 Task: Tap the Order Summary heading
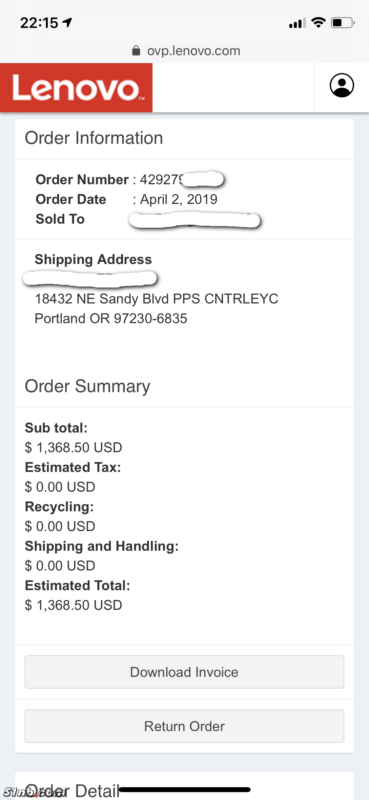pyautogui.click(x=88, y=386)
